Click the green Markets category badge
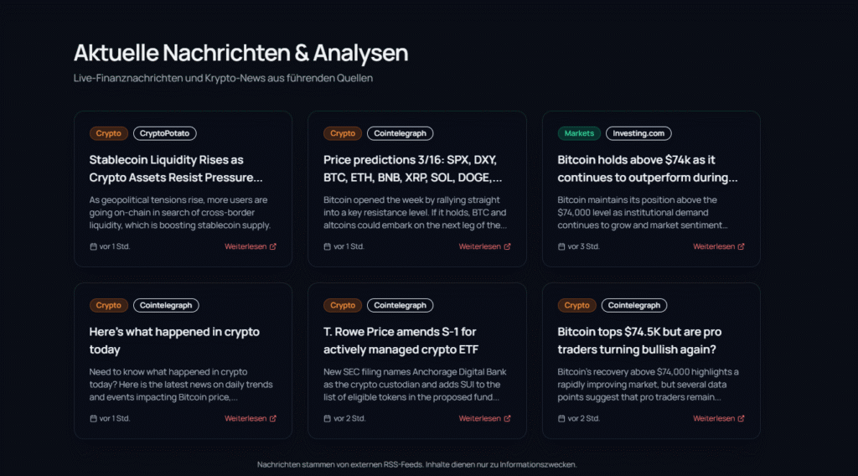The image size is (858, 476). [579, 133]
